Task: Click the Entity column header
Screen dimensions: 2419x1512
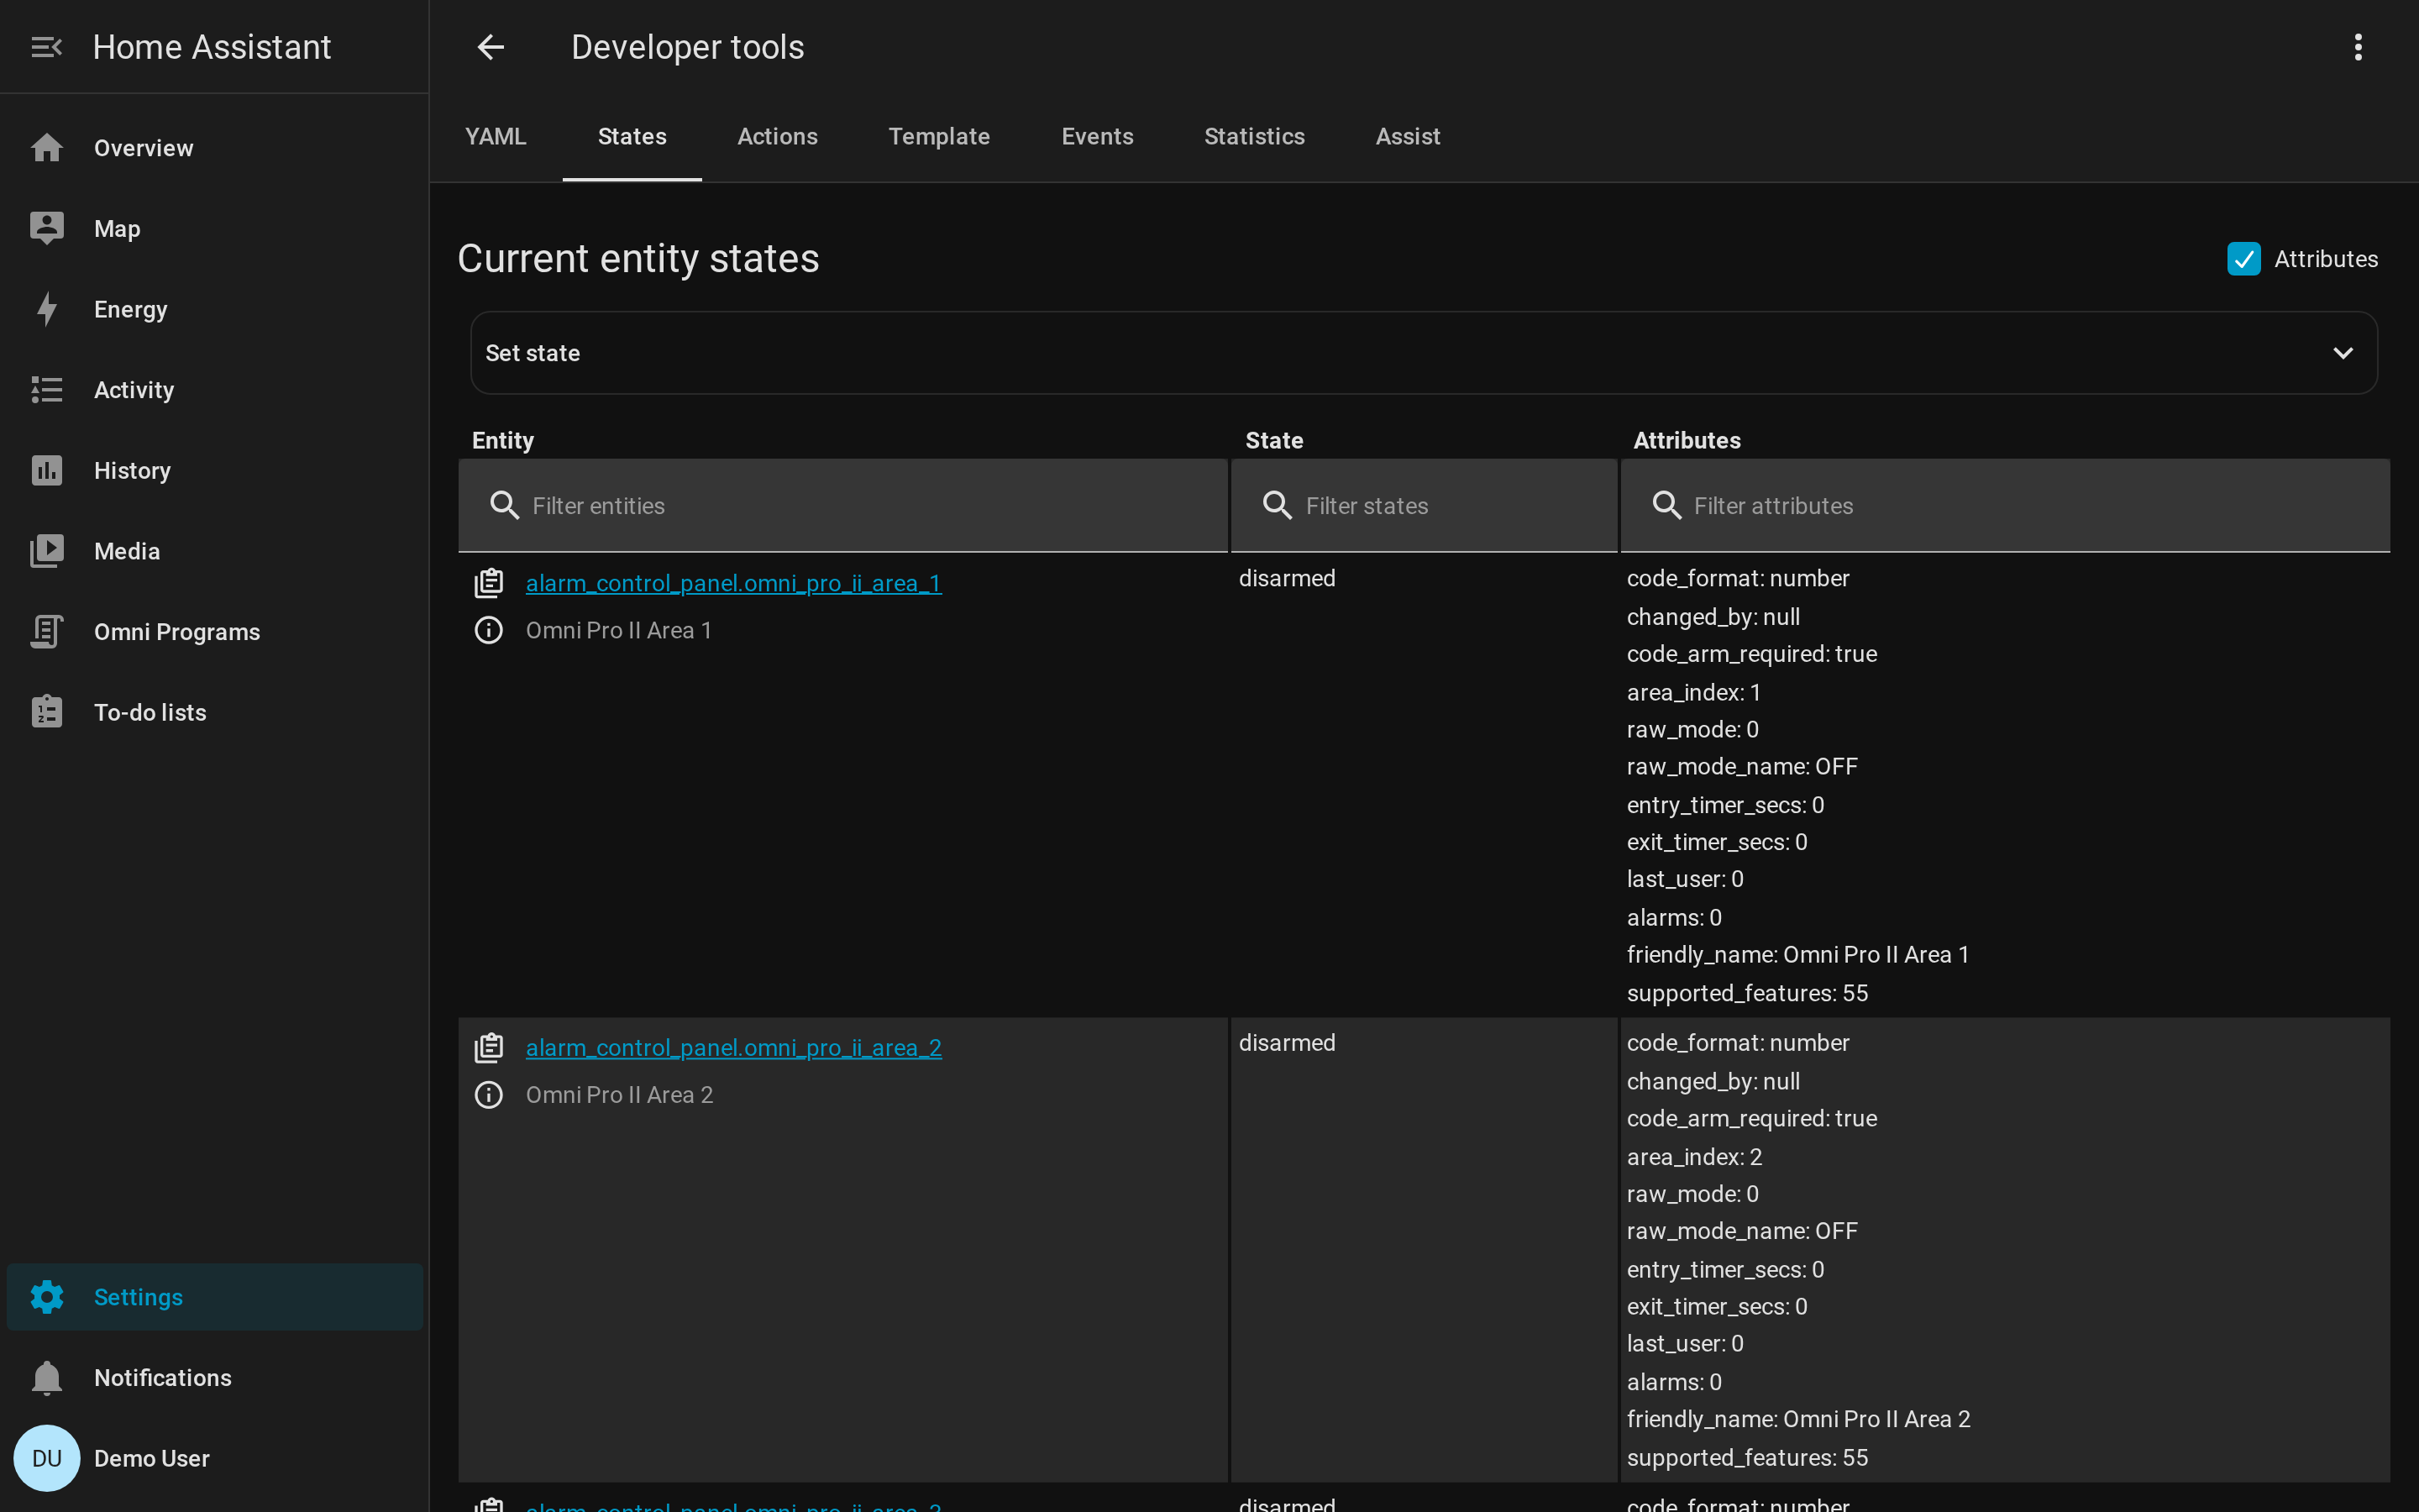Action: [x=503, y=440]
